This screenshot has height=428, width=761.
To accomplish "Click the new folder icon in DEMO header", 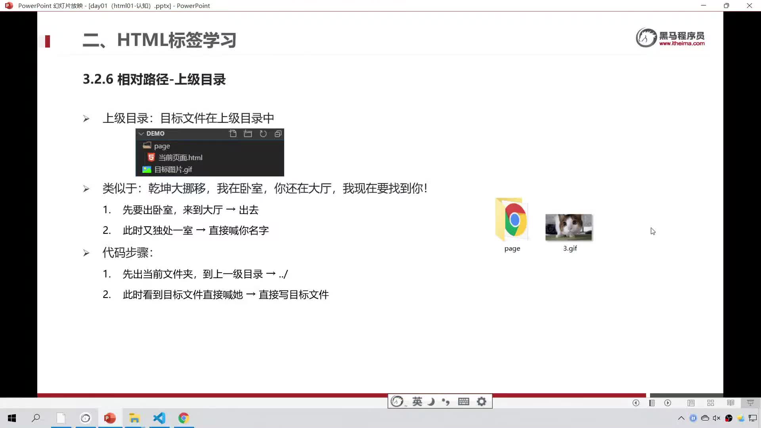I will 248,134.
